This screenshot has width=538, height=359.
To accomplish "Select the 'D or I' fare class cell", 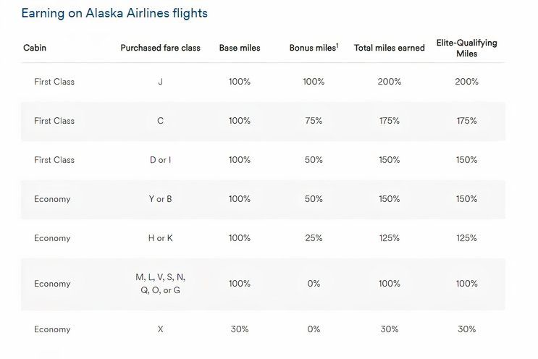I will tap(160, 160).
